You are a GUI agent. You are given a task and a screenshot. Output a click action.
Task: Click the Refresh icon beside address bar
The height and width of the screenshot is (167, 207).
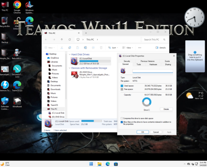pos(70,39)
